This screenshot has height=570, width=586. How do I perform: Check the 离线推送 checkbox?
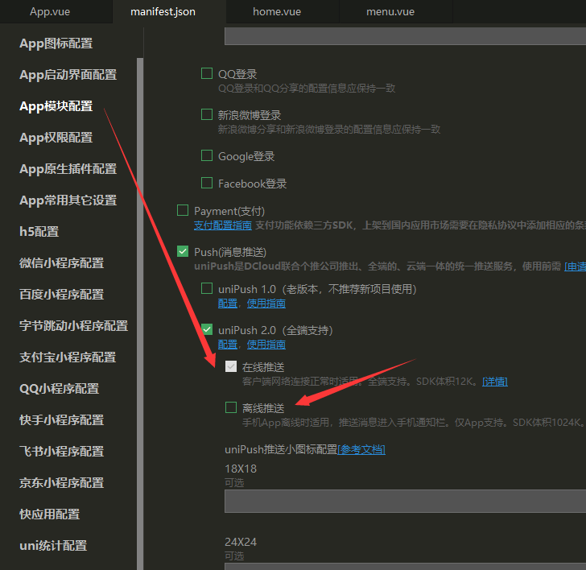click(x=231, y=408)
